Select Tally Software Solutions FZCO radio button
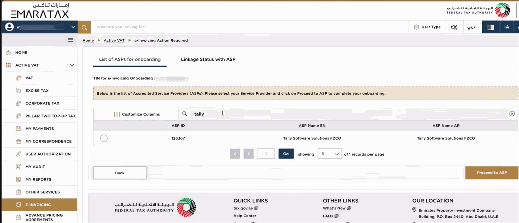This screenshot has height=223, width=519. (104, 138)
